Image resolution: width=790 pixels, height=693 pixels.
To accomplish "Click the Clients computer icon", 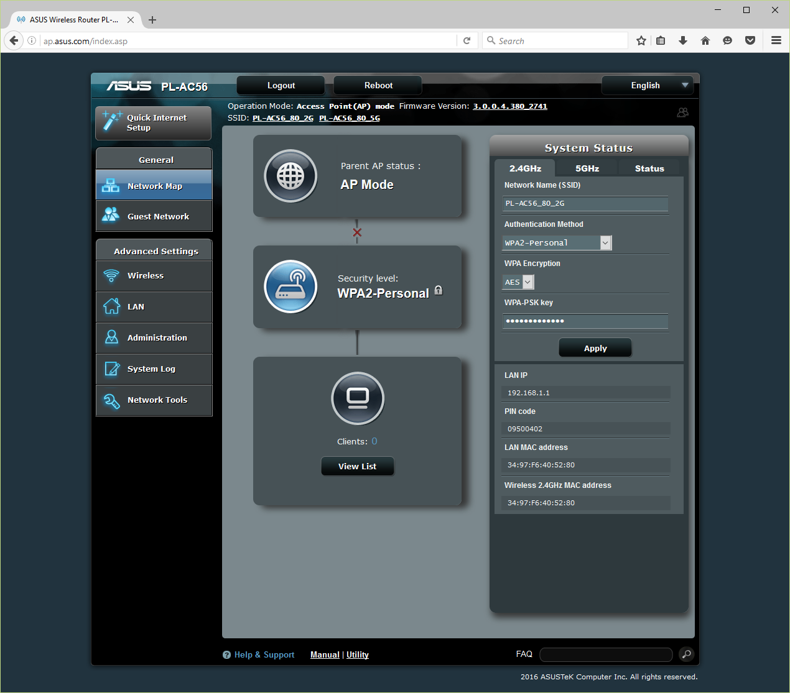I will (358, 398).
